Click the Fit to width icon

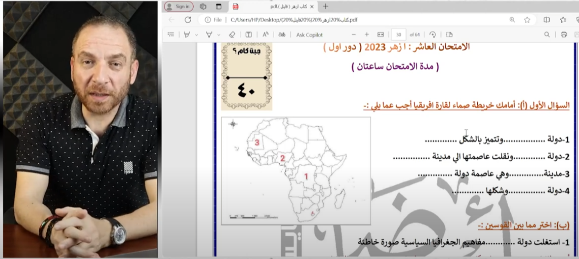point(381,34)
